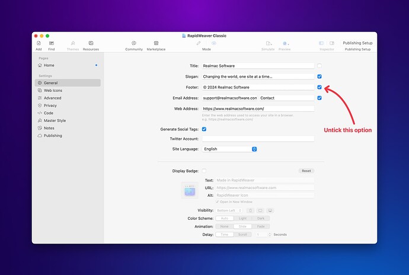Click the email address input field
Image resolution: width=409 pixels, height=275 pixels.
pos(230,98)
